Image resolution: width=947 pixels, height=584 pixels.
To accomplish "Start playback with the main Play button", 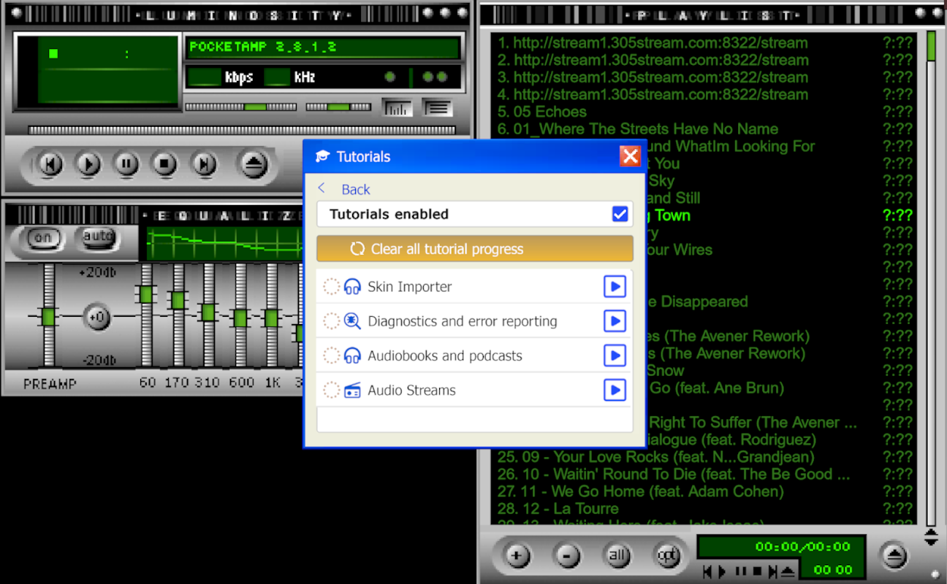I will [x=88, y=165].
